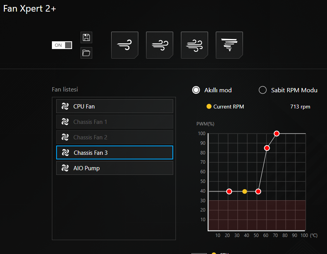327x254 pixels.
Task: Select the Standard double-wind fan preset
Action: point(160,45)
